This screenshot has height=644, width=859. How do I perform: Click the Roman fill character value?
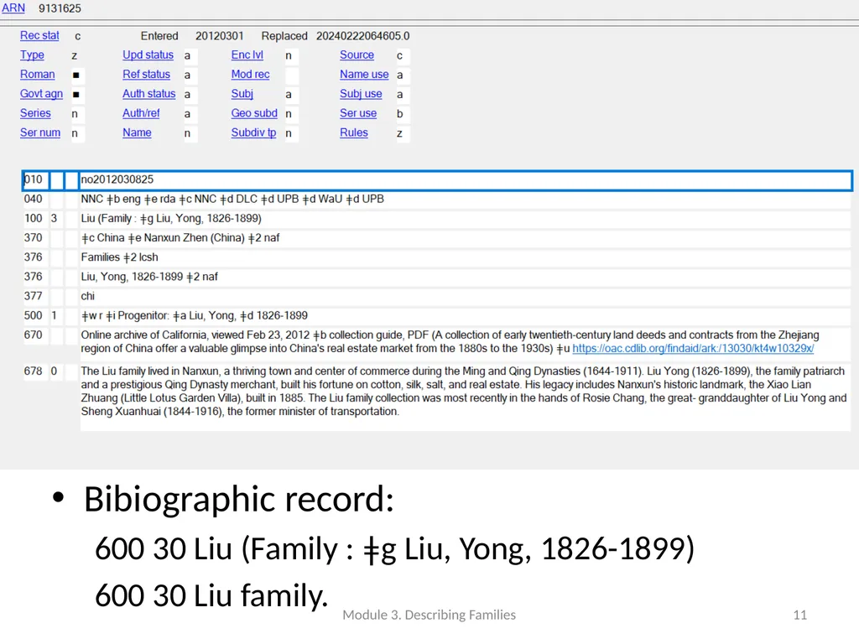[77, 75]
